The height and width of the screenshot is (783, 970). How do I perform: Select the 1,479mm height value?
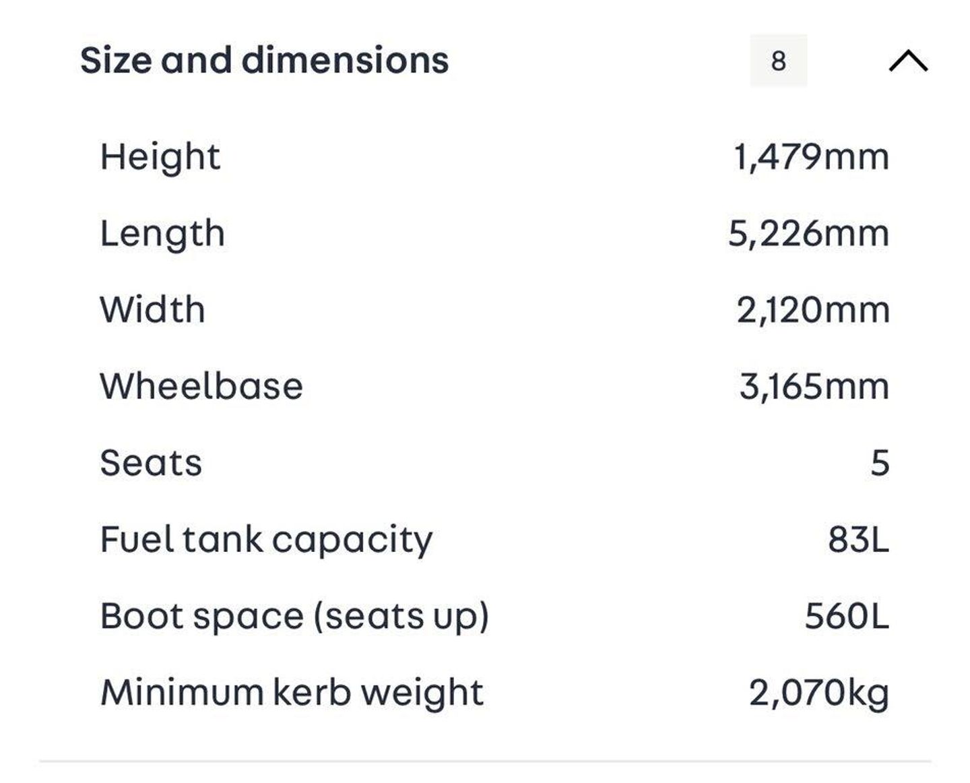coord(811,157)
